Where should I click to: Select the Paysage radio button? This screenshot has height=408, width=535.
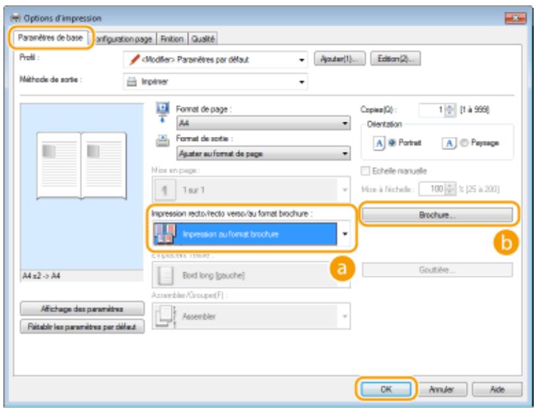464,143
